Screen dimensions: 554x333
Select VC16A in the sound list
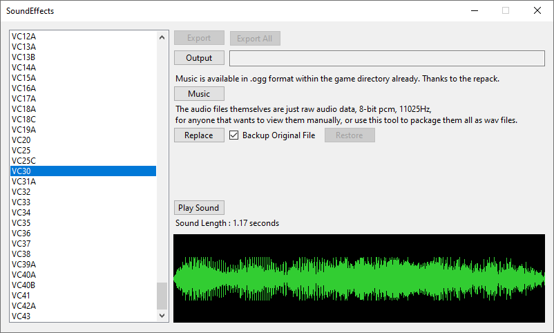pyautogui.click(x=84, y=88)
